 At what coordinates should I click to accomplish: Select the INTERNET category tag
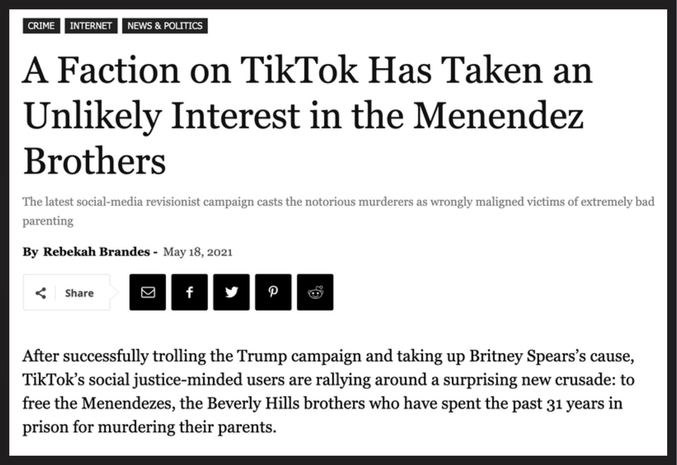pyautogui.click(x=91, y=26)
